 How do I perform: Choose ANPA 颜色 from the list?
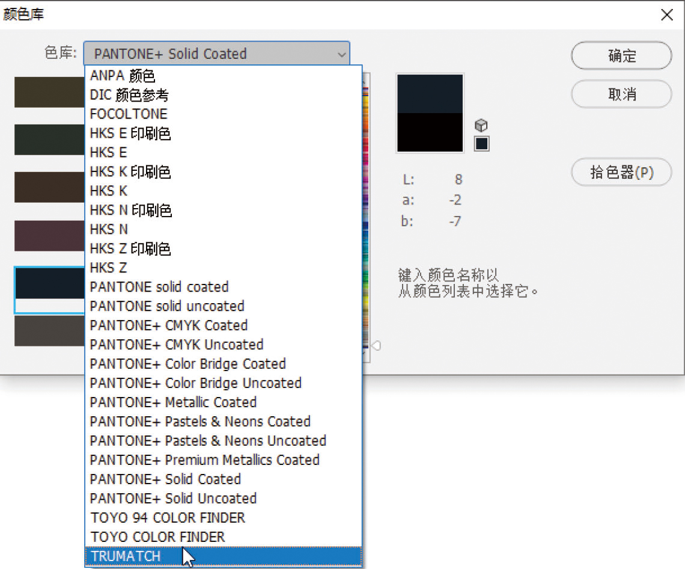pos(224,76)
